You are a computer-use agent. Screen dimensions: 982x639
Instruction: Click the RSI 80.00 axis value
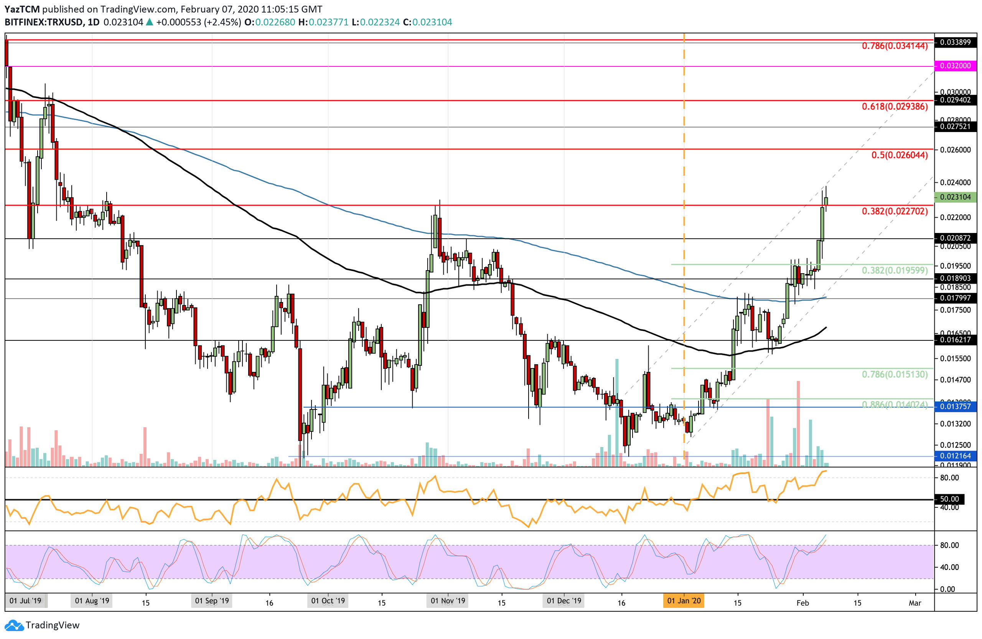tap(949, 478)
